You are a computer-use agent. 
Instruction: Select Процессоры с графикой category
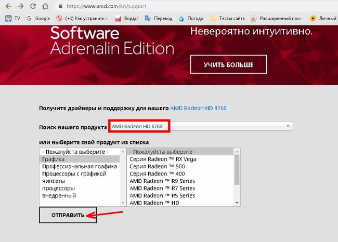[80, 174]
